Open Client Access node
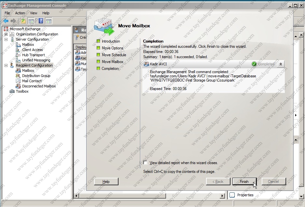 pos(32,50)
